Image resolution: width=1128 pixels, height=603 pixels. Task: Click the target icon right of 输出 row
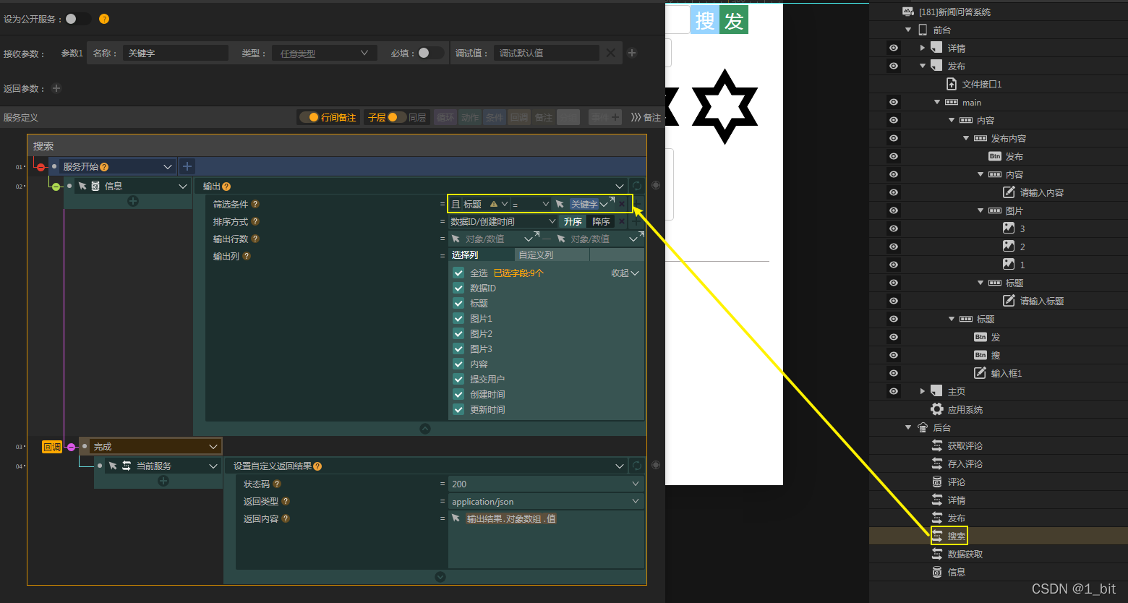[x=656, y=185]
